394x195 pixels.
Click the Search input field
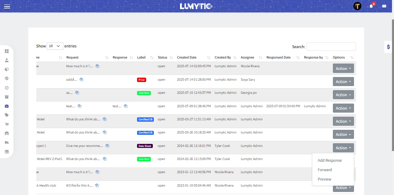pos(331,47)
